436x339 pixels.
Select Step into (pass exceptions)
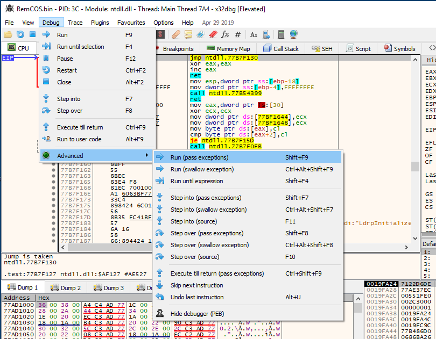pos(248,198)
